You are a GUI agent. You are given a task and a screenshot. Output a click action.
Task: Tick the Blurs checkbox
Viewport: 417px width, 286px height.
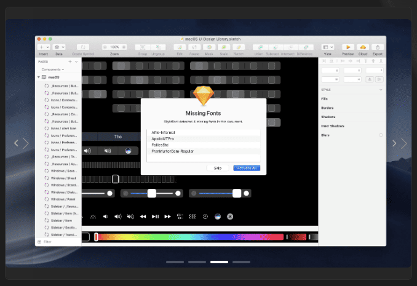(381, 135)
